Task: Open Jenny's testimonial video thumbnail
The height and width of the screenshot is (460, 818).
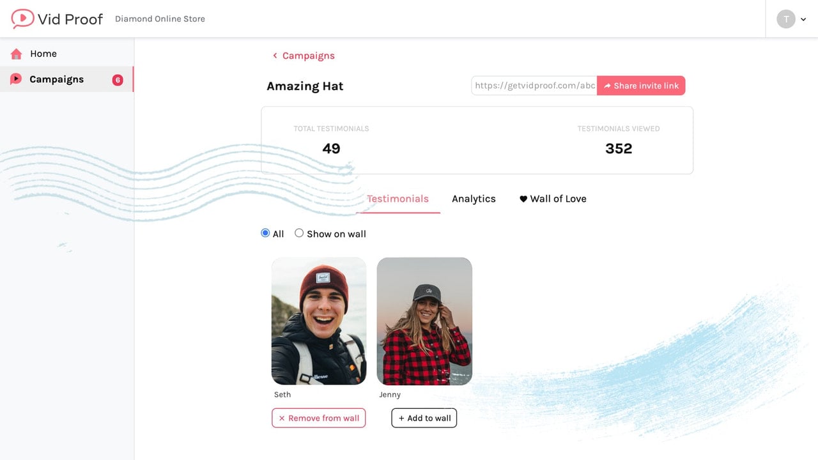Action: pyautogui.click(x=424, y=321)
